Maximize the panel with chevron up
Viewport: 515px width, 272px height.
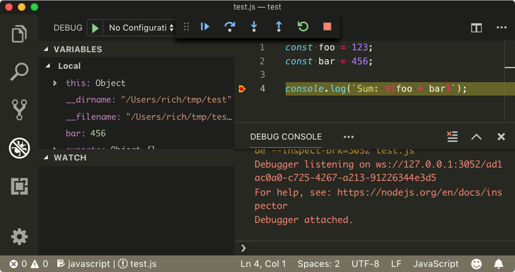pyautogui.click(x=476, y=137)
